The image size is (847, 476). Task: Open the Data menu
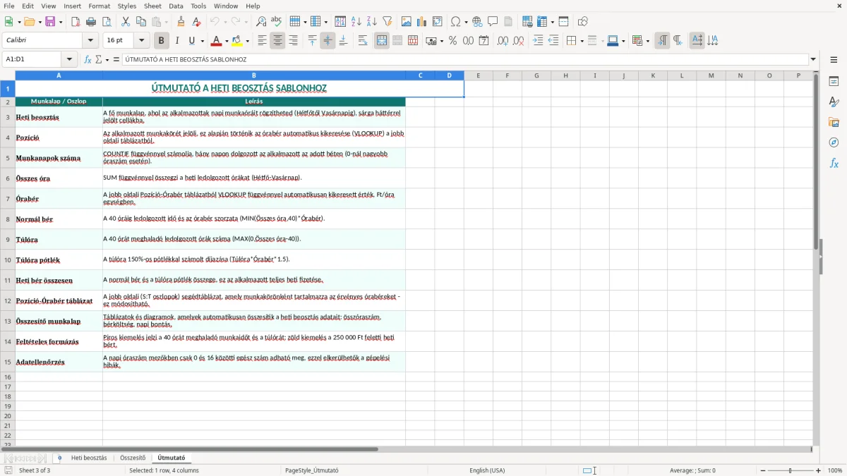176,6
